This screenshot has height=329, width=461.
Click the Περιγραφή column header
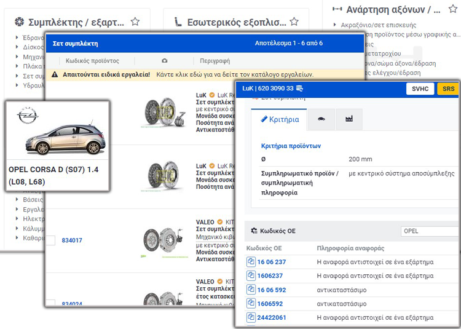(x=215, y=60)
